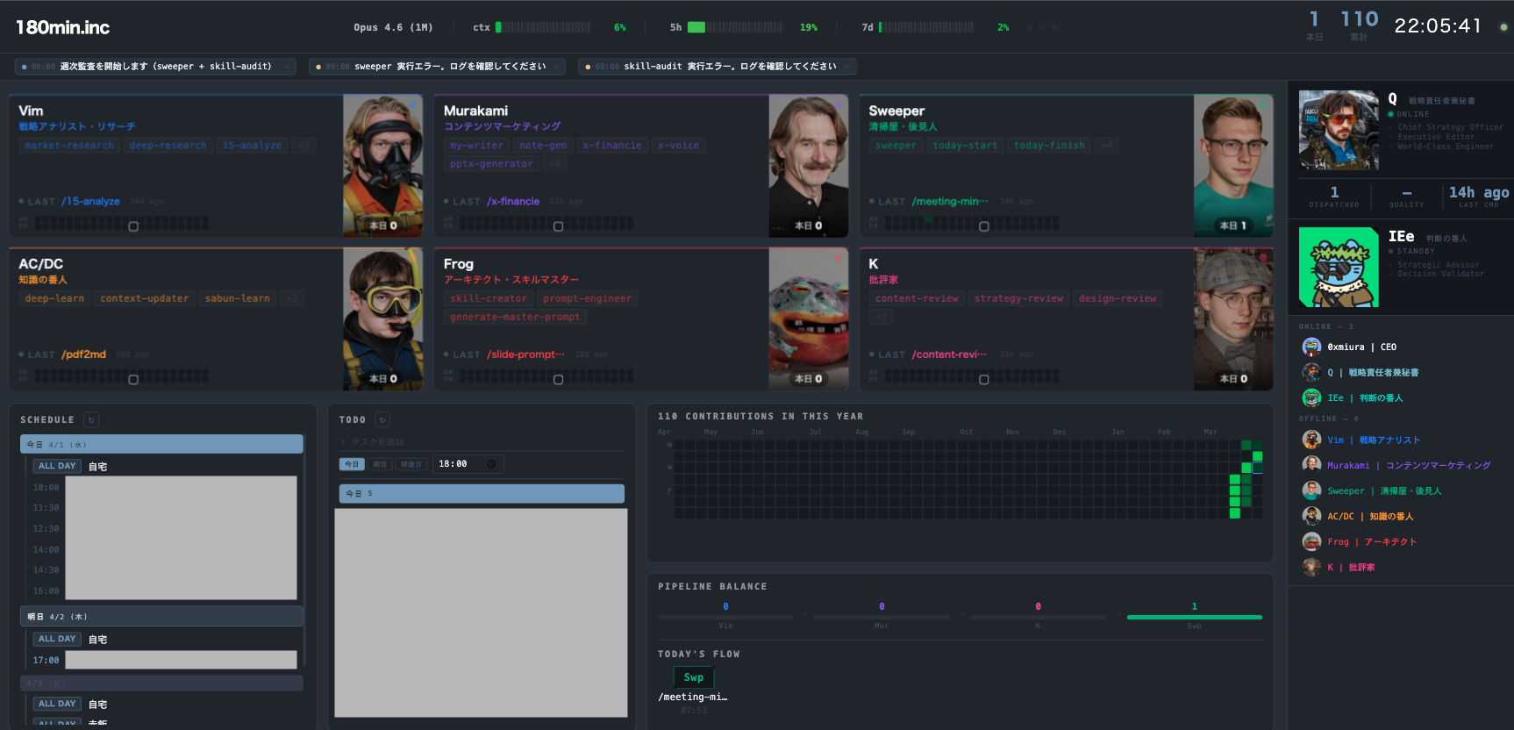
Task: Open Q's large profile picture
Action: [x=1339, y=130]
